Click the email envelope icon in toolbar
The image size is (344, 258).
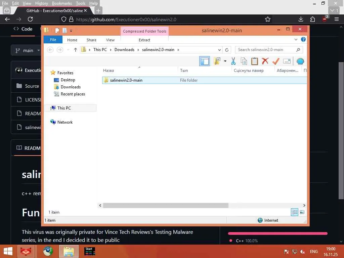click(x=287, y=61)
